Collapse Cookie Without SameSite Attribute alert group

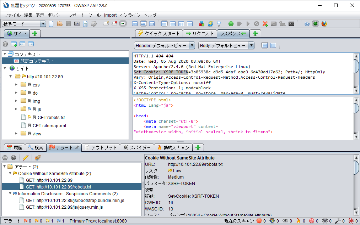click(10, 173)
